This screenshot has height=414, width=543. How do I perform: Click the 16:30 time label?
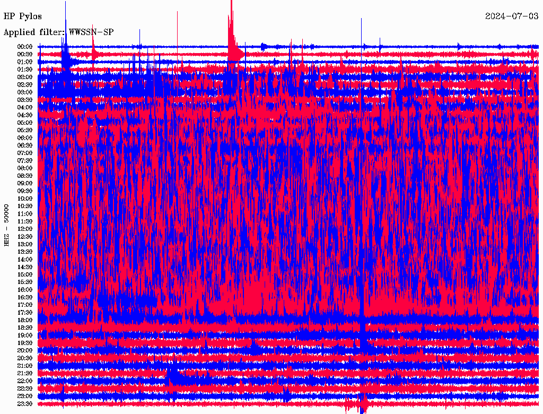click(24, 298)
